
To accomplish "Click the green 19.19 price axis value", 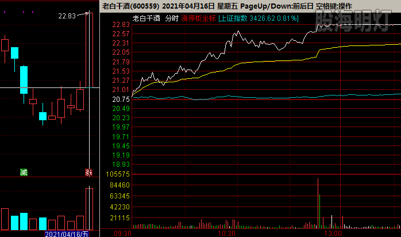I will [121, 155].
